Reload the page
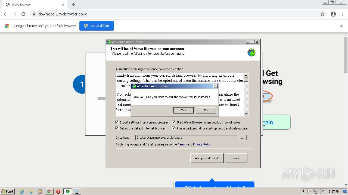 (x=23, y=14)
